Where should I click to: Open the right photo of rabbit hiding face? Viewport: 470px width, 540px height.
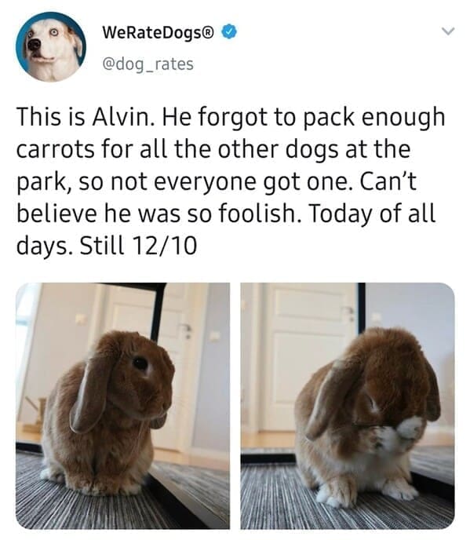pyautogui.click(x=348, y=406)
